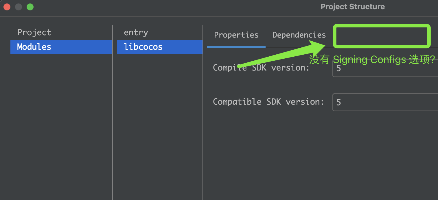Screen dimensions: 438x200
Task: Click inside the green highlighted empty box
Action: 381,36
